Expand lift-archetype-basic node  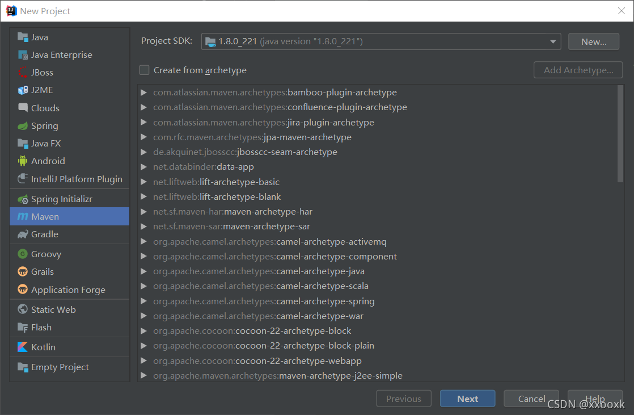(143, 182)
